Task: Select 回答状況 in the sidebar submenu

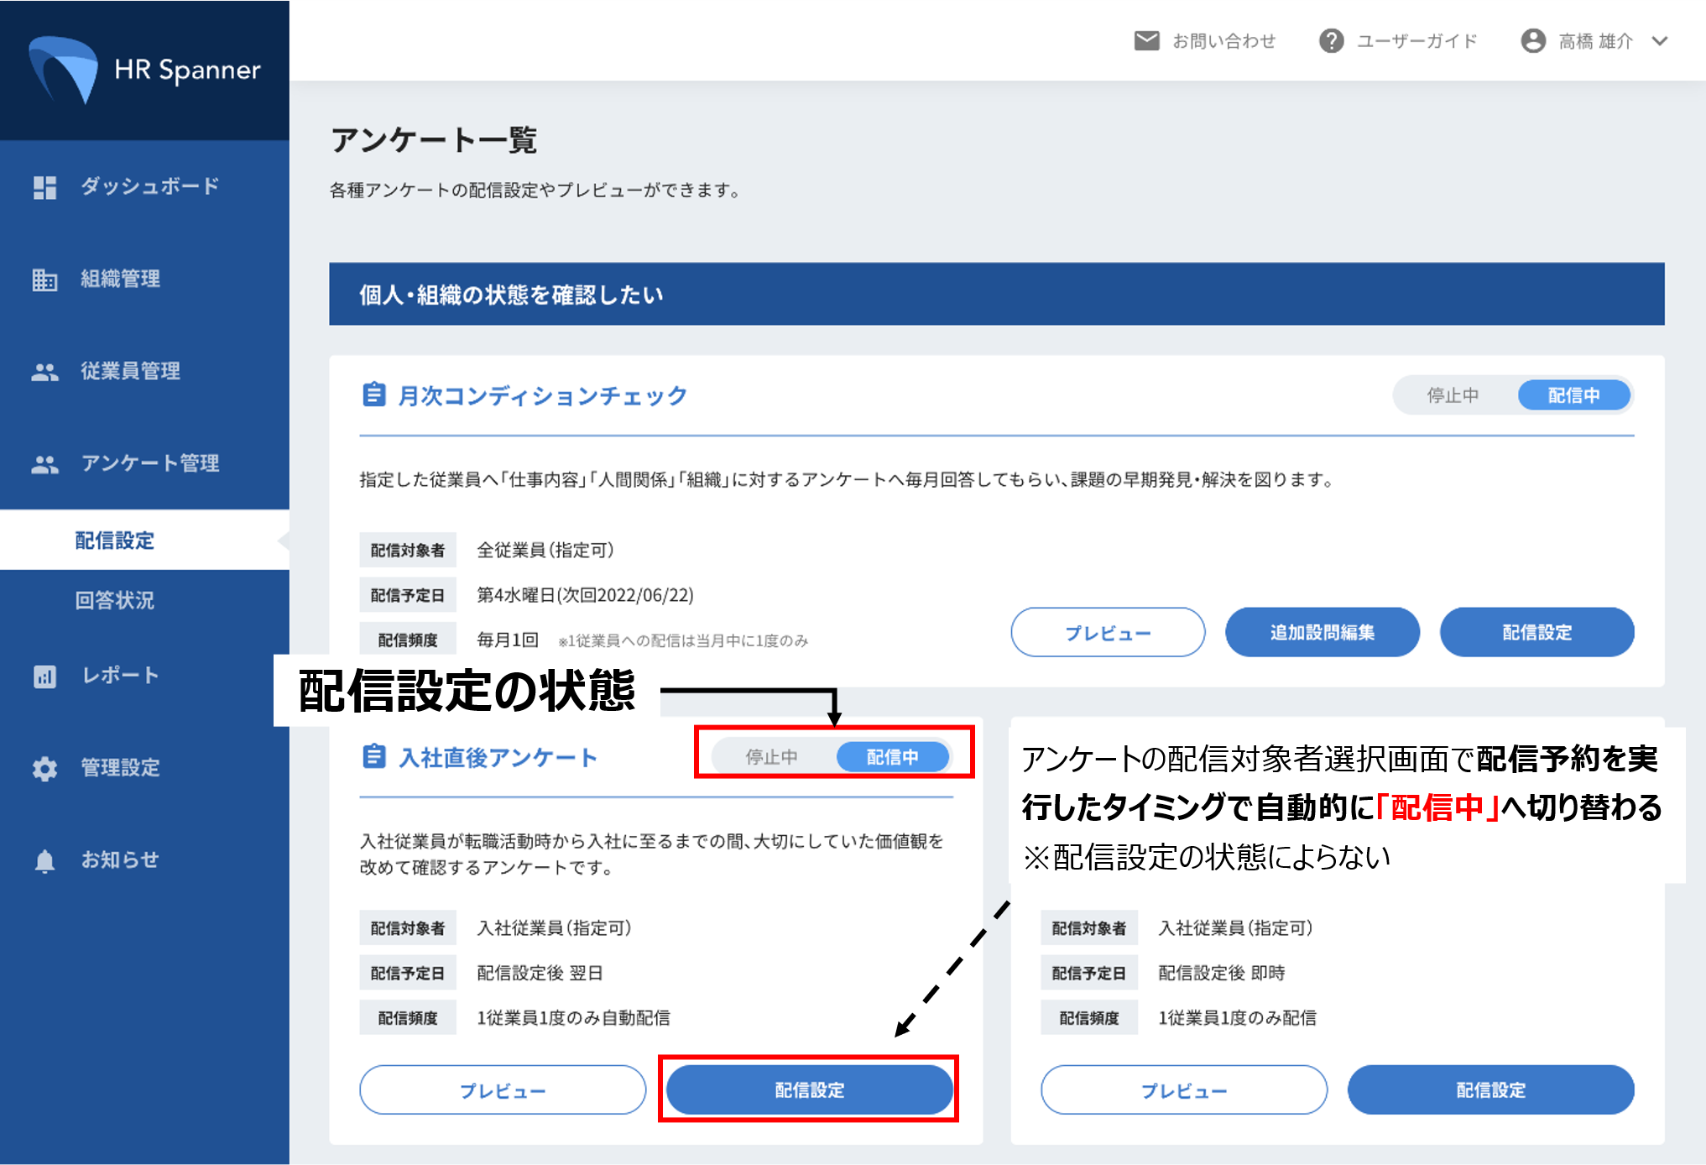Action: click(x=115, y=600)
